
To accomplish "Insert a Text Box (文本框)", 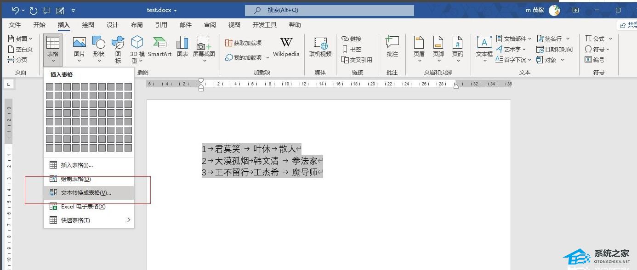I will pyautogui.click(x=484, y=50).
